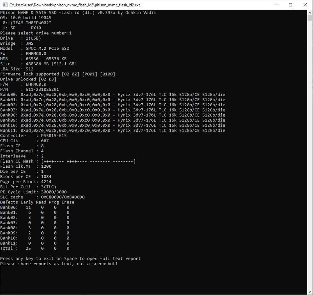Click the Bank02 defects row
Screen dimensions: 313x295
(x=35, y=218)
